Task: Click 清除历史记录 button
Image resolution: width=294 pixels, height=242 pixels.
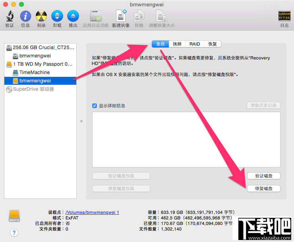Action: pyautogui.click(x=263, y=105)
